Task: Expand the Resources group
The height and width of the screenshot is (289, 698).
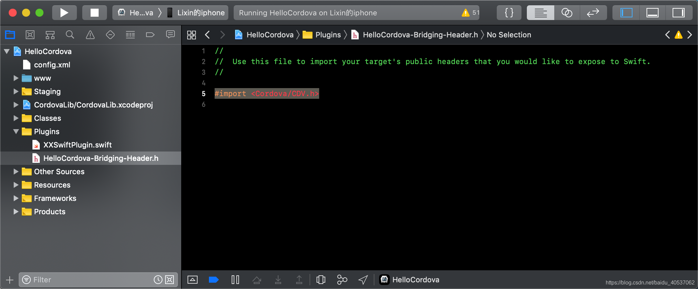Action: click(x=16, y=185)
